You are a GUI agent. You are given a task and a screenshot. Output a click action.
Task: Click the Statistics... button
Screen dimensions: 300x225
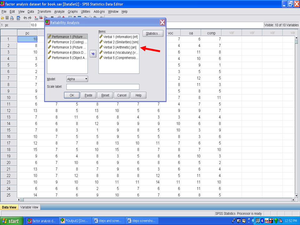153,33
